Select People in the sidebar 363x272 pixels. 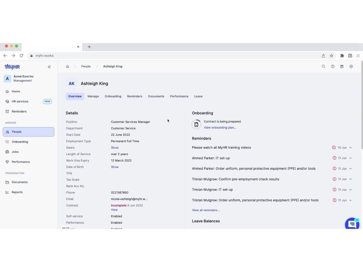[28, 132]
